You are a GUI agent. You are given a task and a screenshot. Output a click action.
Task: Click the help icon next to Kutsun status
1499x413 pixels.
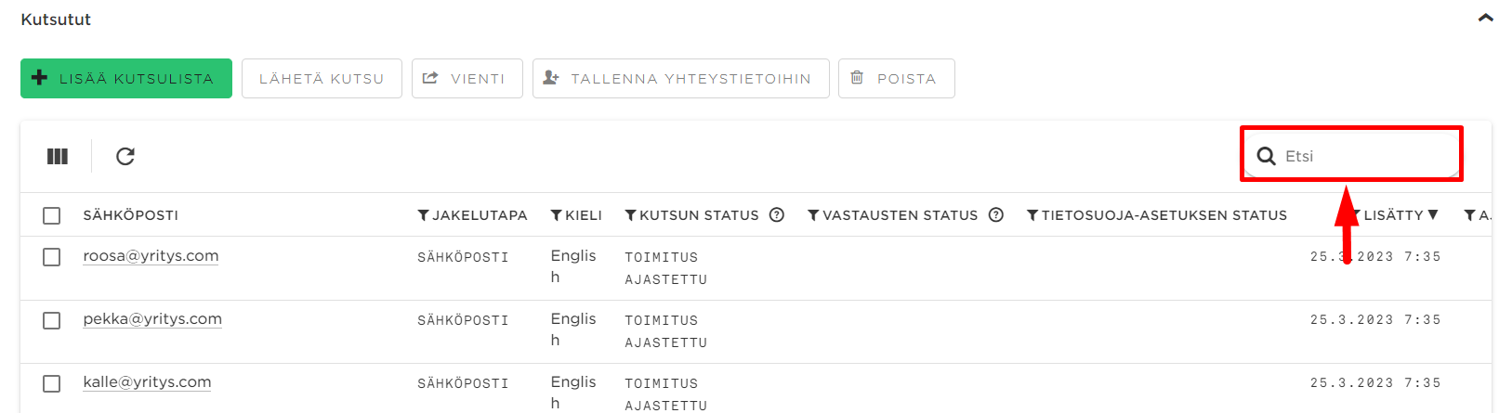point(777,214)
